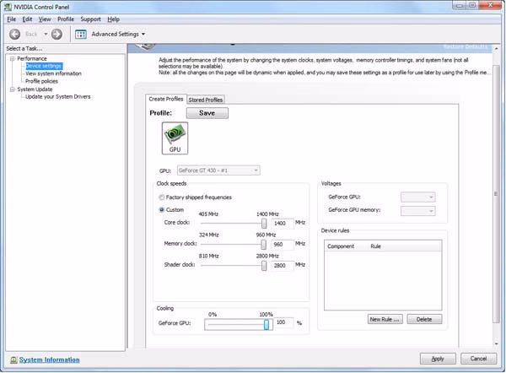Click the GeForce GPU cooling slider handle

tap(266, 324)
